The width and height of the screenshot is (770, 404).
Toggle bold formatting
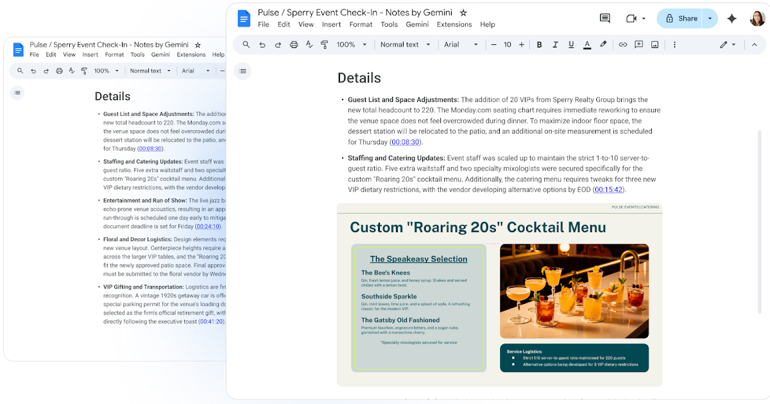(x=539, y=45)
